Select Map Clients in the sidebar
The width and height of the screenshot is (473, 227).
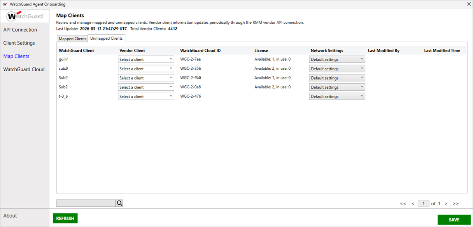16,56
